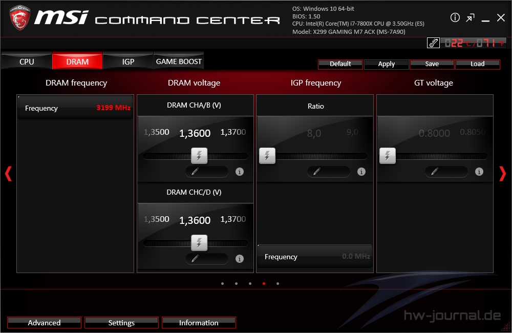Image resolution: width=512 pixels, height=333 pixels.
Task: Click info icon for DRAM CHC/D voltage
Action: click(240, 259)
